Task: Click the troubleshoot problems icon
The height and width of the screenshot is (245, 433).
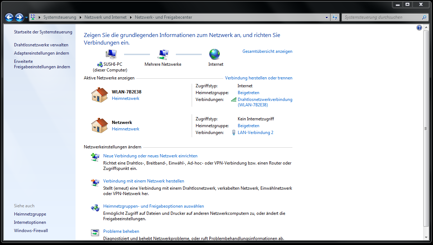Action: [95, 232]
